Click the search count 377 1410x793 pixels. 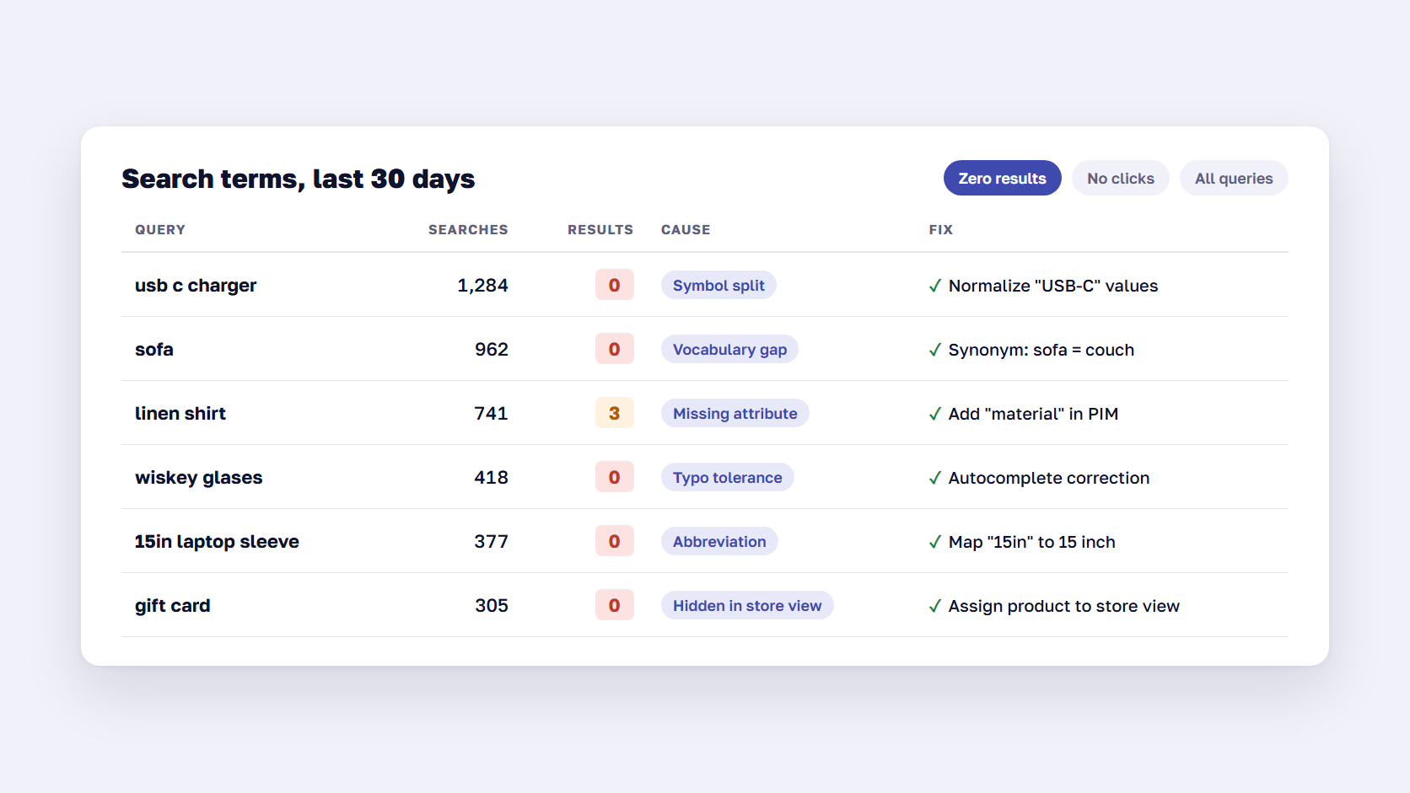point(491,542)
